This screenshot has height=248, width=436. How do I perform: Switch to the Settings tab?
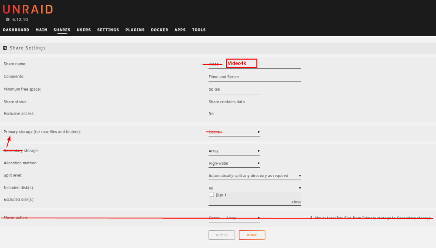[108, 30]
